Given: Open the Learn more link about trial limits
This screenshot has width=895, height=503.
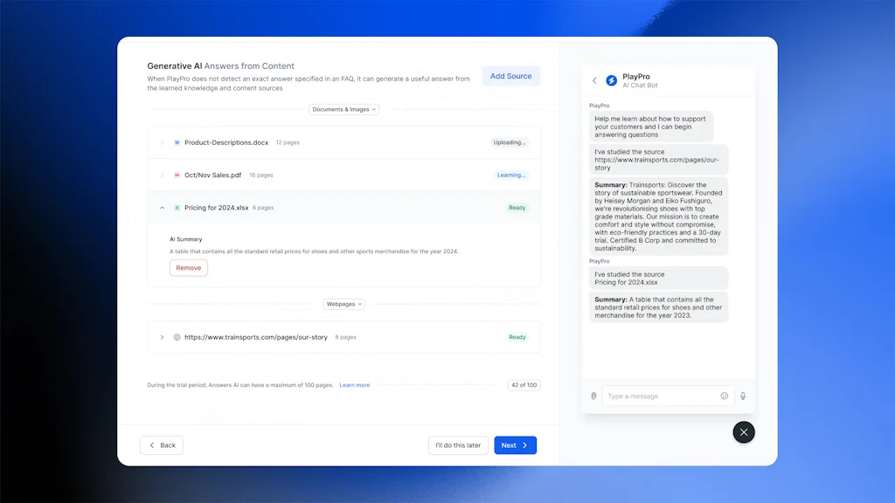Looking at the screenshot, I should pos(355,384).
